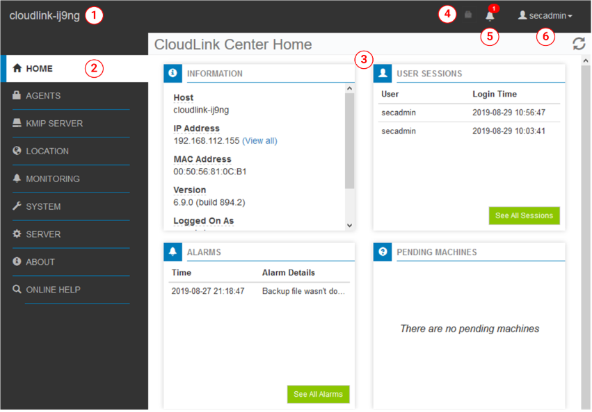Select the Monitoring bell icon
The image size is (592, 412).
[19, 179]
